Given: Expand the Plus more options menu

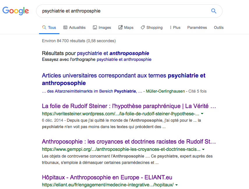Looking at the screenshot, I should coord(175,27).
